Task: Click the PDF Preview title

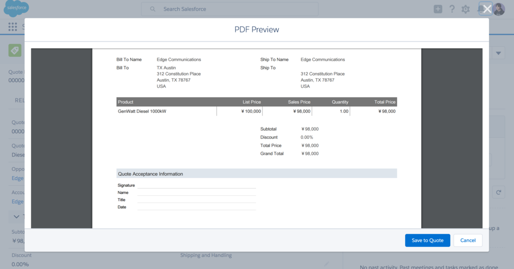Action: pos(256,30)
